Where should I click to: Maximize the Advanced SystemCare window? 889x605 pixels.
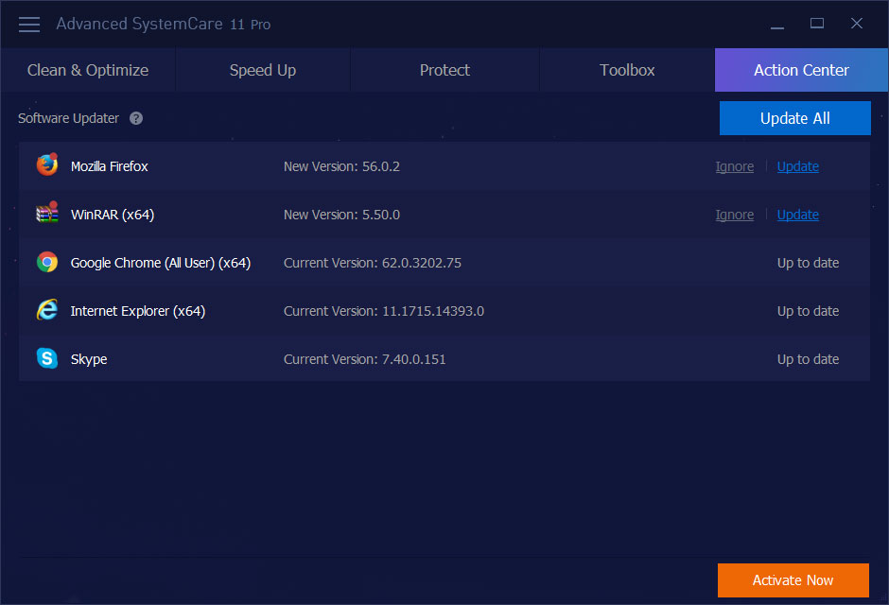[817, 24]
